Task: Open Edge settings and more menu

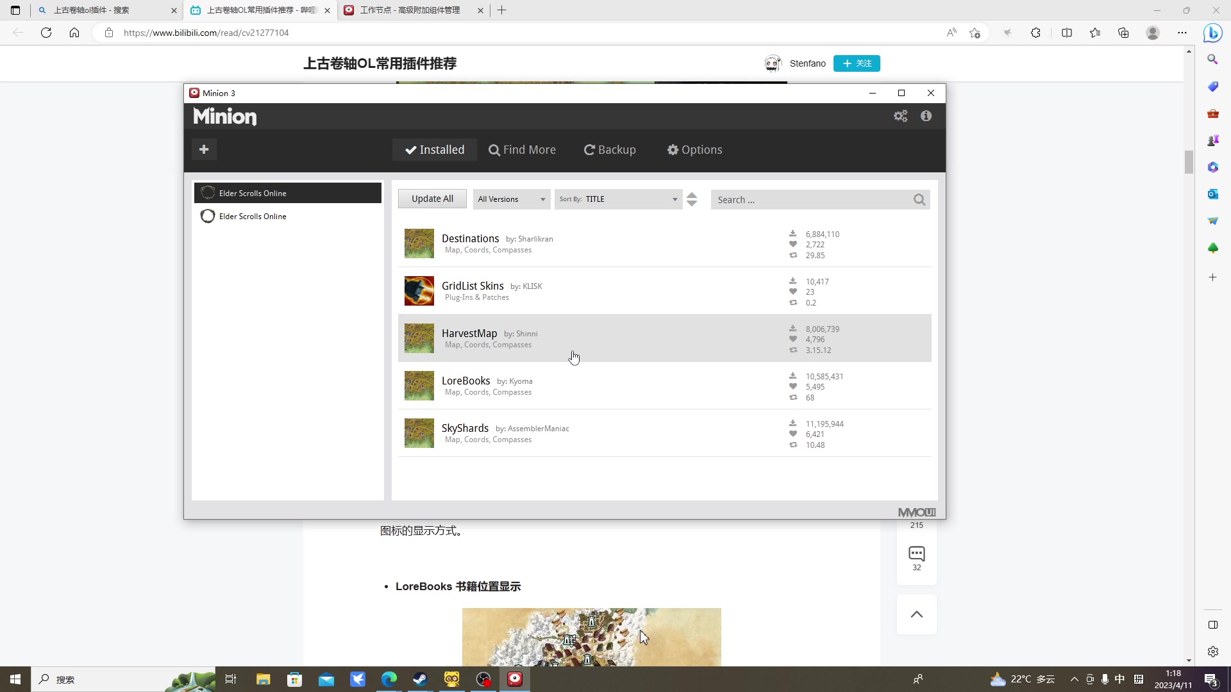Action: click(1182, 33)
